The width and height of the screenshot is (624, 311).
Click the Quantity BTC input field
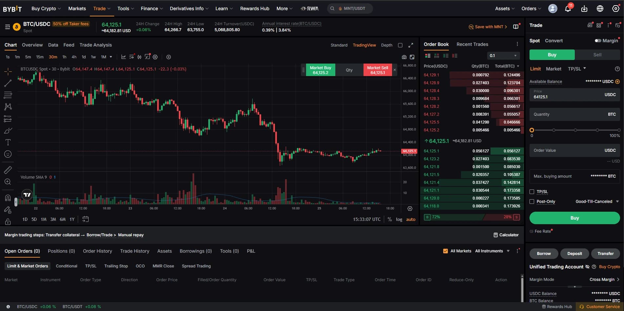[574, 114]
